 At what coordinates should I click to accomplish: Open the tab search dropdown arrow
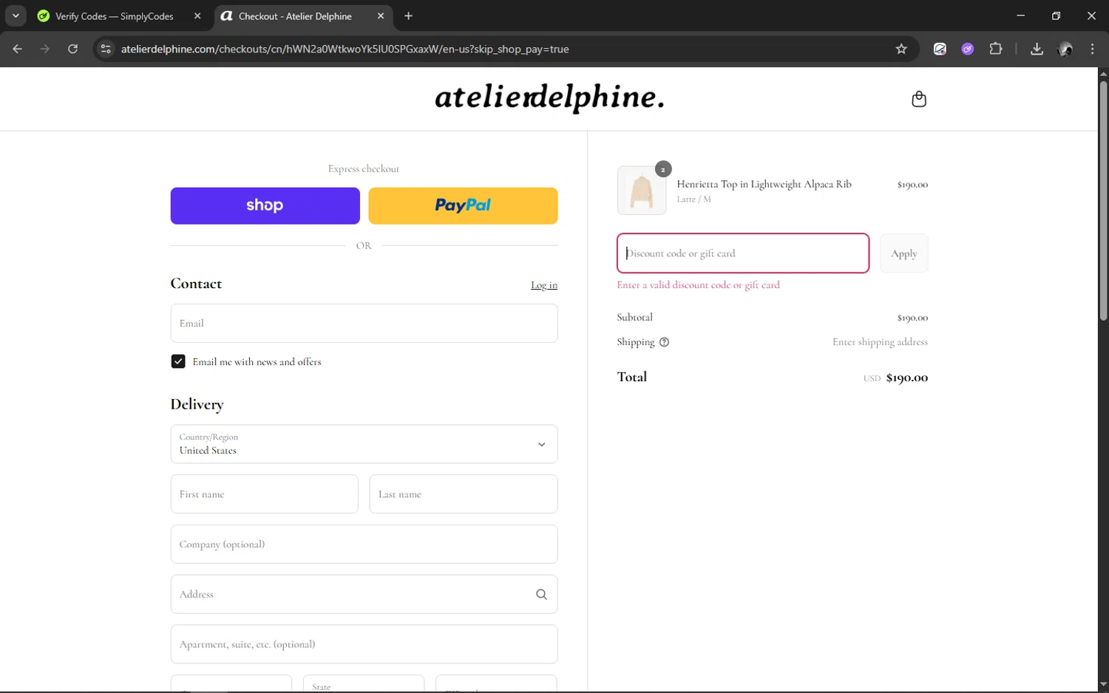tap(16, 16)
